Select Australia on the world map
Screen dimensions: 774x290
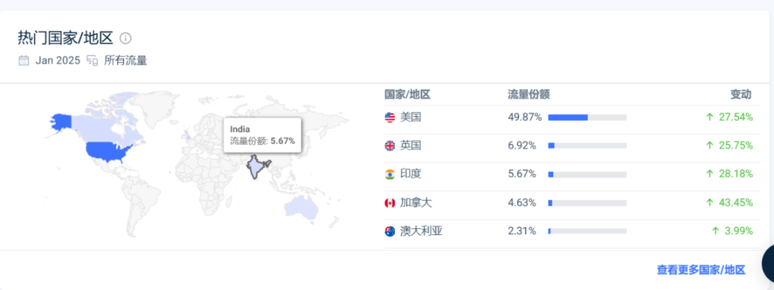[302, 208]
